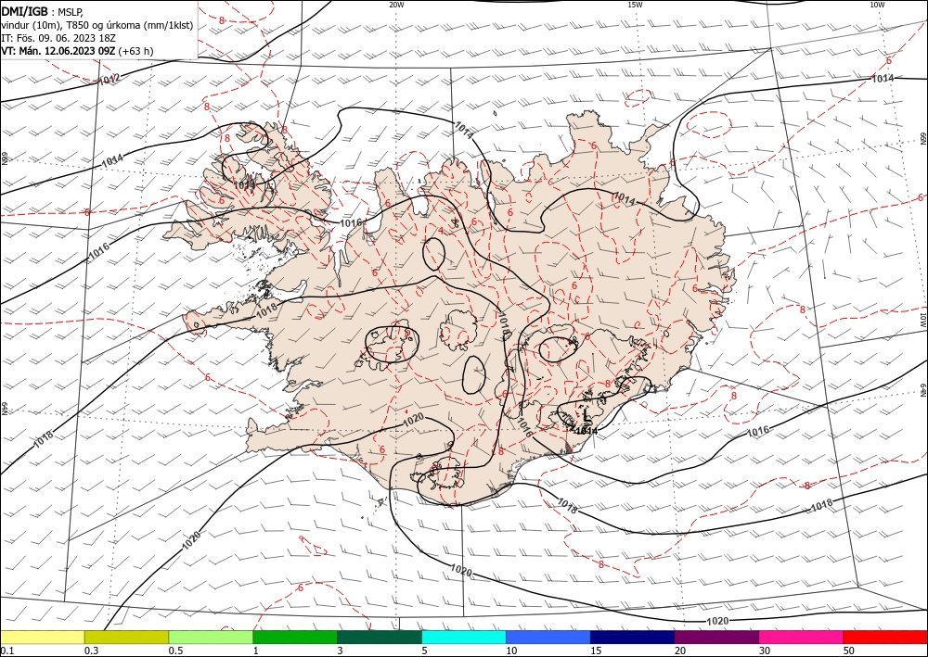Pick the blue 10–15 legend swatch
Screen dimensions: 928x657
click(548, 637)
